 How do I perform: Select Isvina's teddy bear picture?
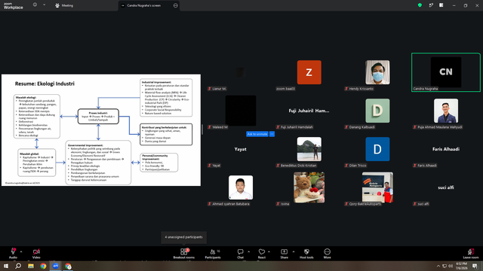pos(309,187)
